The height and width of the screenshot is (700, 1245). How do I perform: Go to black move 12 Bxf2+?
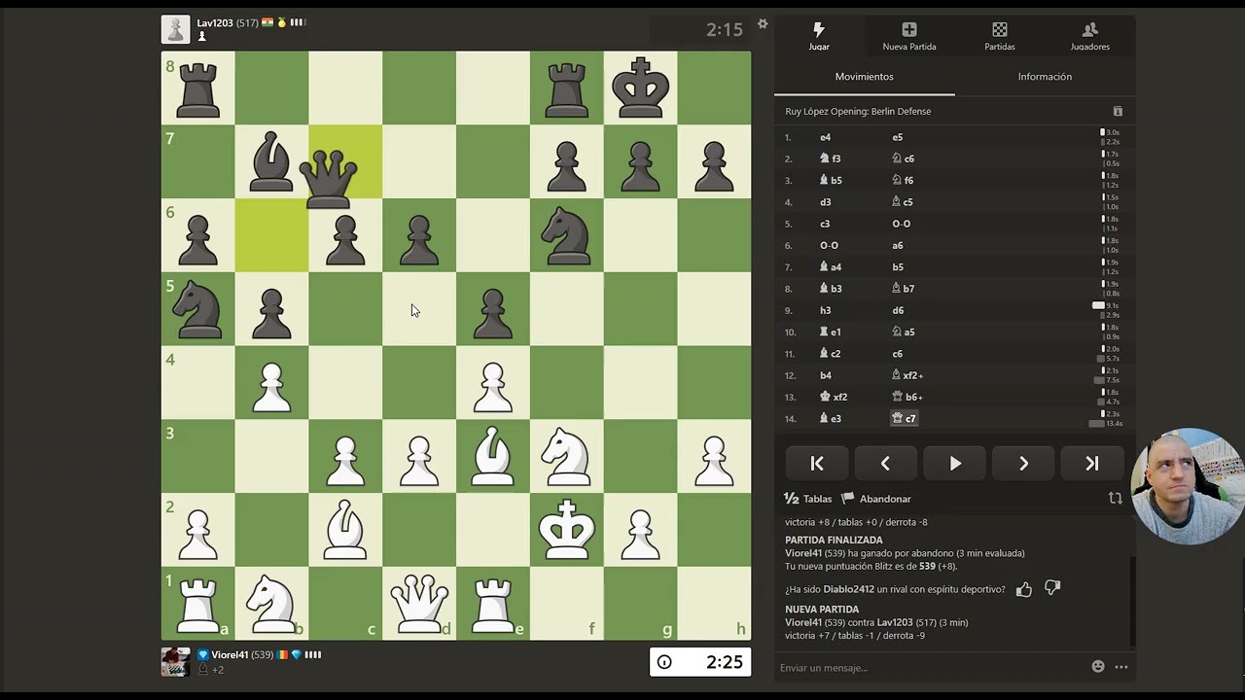pos(907,375)
